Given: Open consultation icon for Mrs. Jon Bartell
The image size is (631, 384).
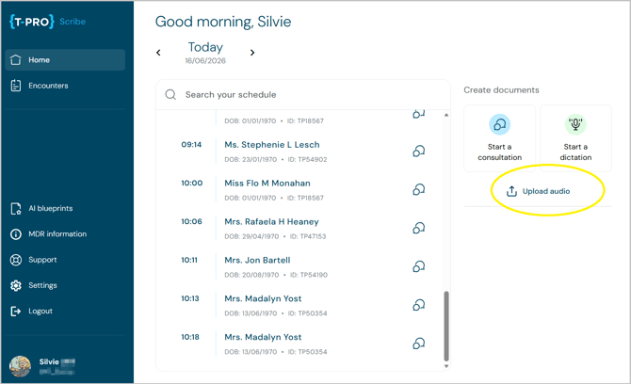Looking at the screenshot, I should tap(418, 266).
